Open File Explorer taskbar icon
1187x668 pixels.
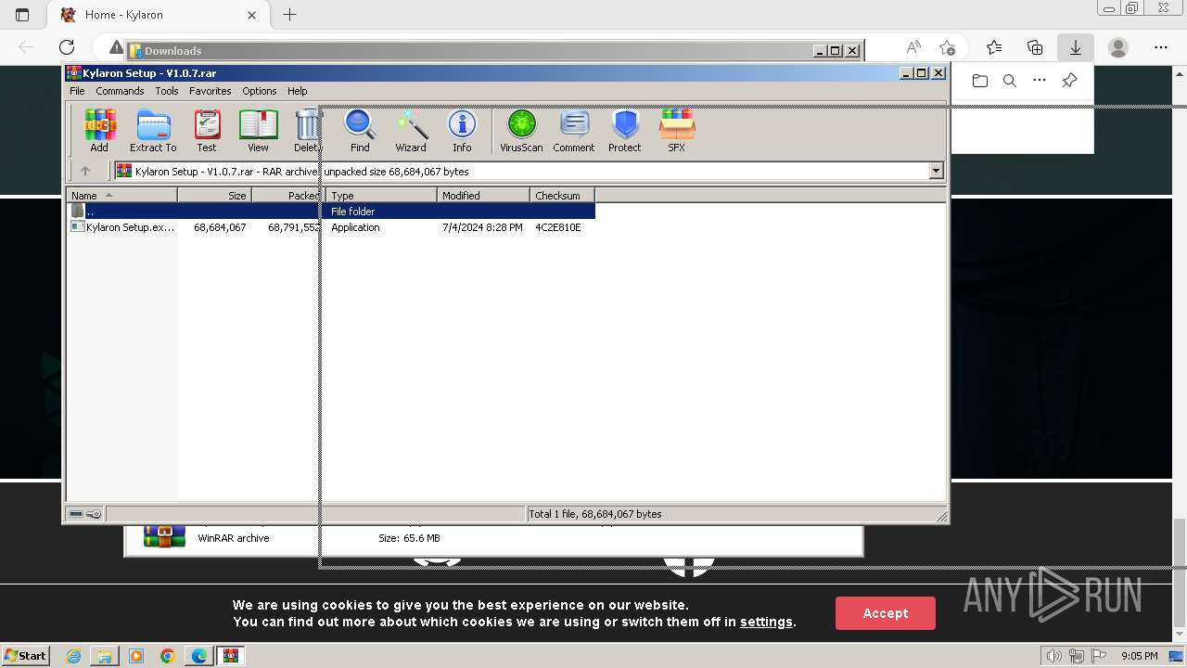[x=105, y=656]
